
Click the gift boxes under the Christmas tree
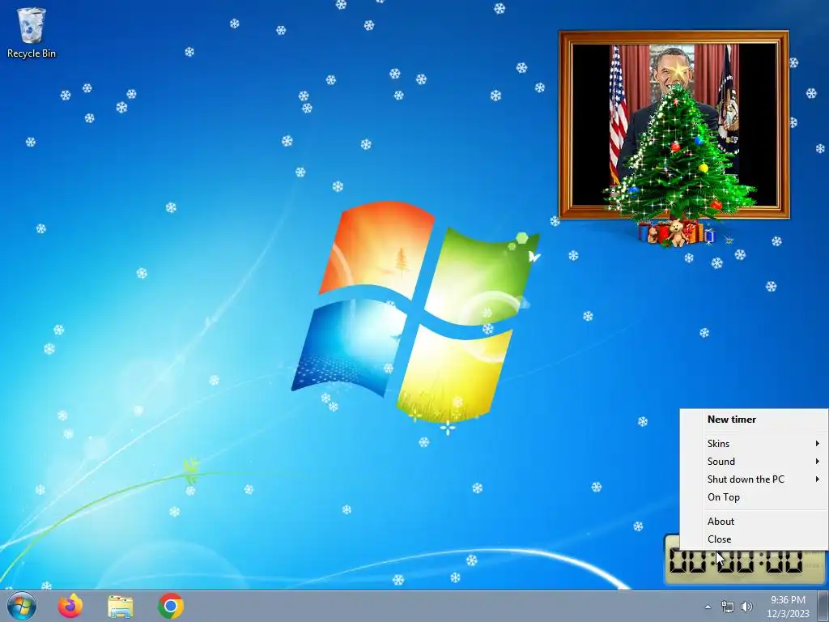(x=676, y=232)
